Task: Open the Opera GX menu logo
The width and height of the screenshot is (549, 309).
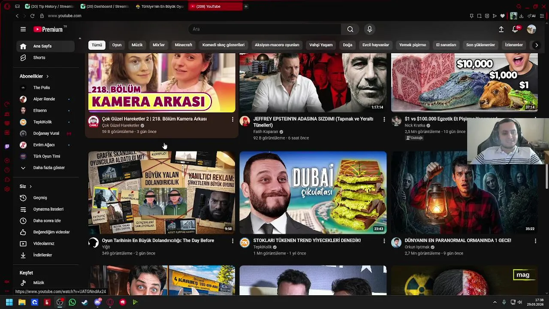Action: (7, 6)
